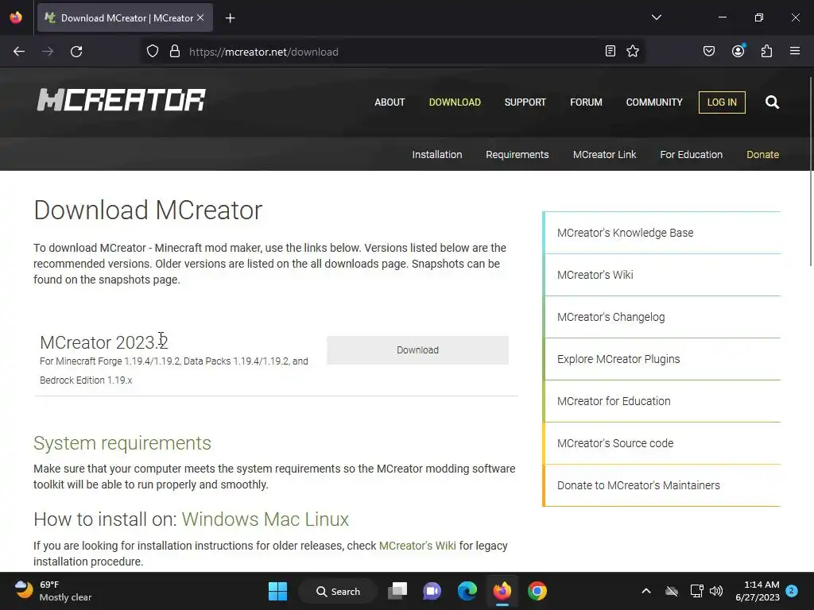Open For Education submenu item

pyautogui.click(x=691, y=155)
